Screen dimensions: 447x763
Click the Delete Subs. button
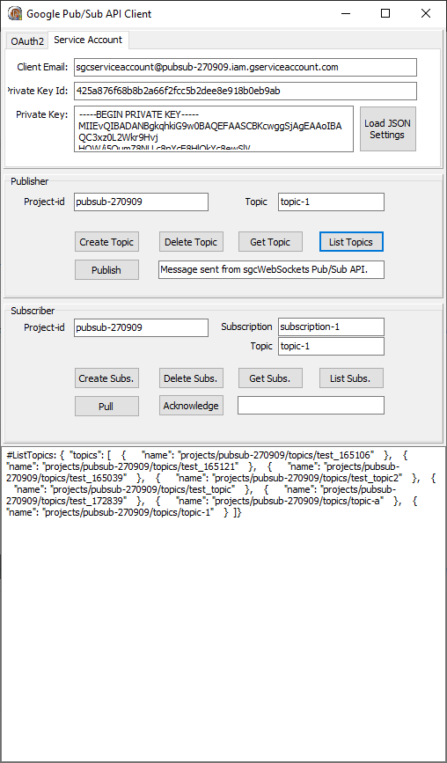click(191, 378)
